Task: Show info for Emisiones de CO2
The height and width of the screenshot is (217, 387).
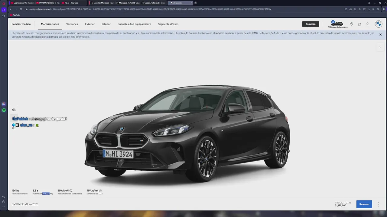Action: [100, 190]
